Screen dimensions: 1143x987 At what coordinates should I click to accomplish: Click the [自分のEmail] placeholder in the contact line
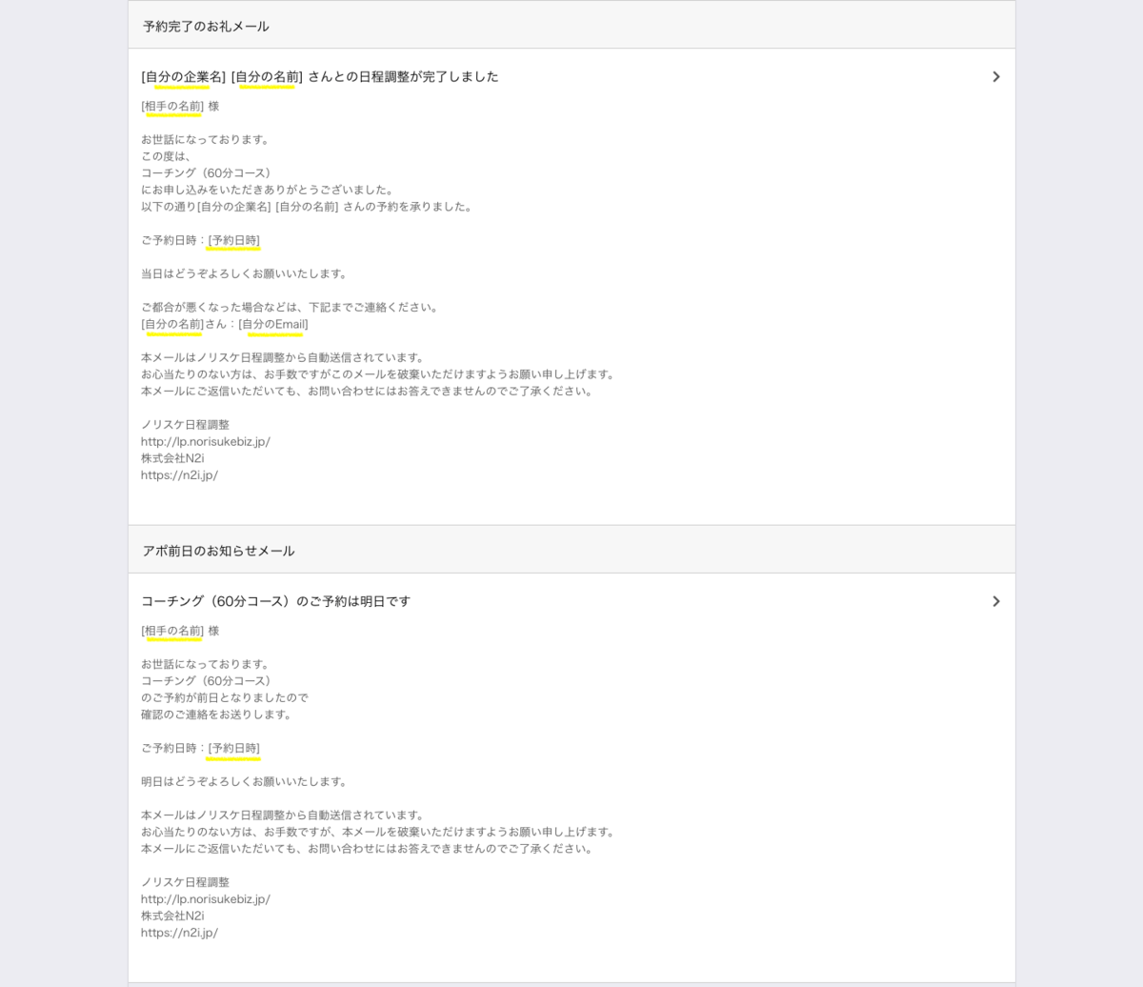(274, 324)
